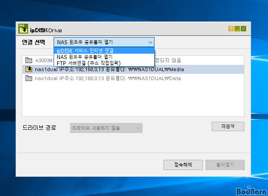
Task: Click the 접속해제 disconnect button
Action: (x=183, y=165)
